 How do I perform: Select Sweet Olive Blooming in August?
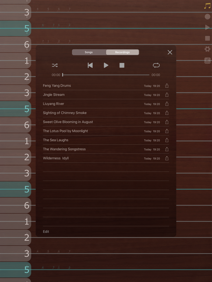point(106,122)
